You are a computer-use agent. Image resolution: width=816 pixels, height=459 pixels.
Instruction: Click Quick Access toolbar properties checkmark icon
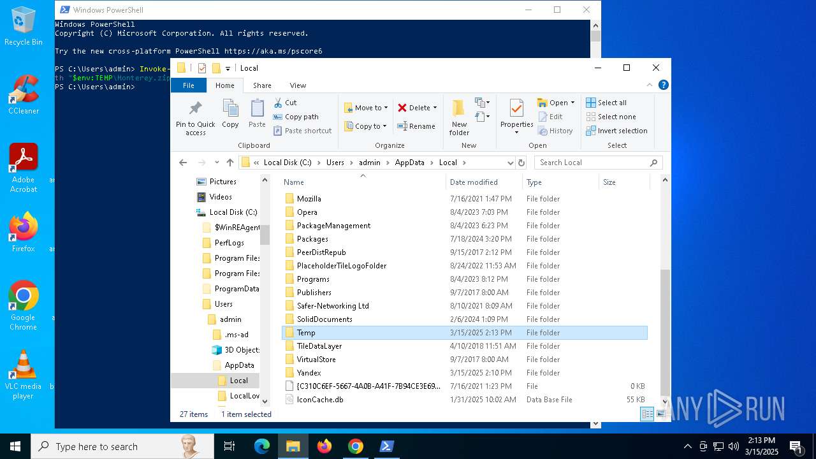click(202, 68)
